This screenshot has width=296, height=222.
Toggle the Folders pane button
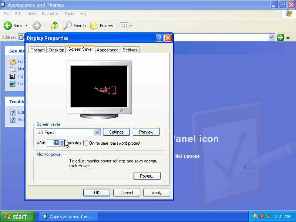101,26
